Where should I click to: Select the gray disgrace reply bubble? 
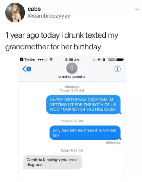click(52, 162)
